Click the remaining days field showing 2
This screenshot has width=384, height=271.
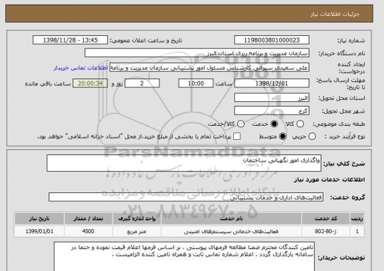coord(142,83)
